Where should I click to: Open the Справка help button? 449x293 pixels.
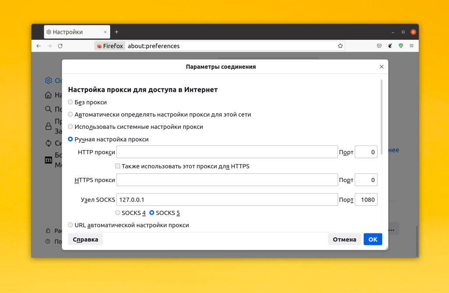pyautogui.click(x=86, y=239)
